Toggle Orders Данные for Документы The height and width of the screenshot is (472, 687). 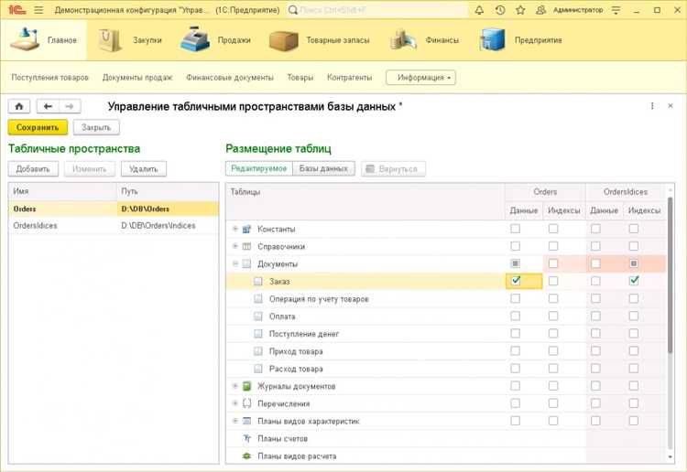click(516, 263)
